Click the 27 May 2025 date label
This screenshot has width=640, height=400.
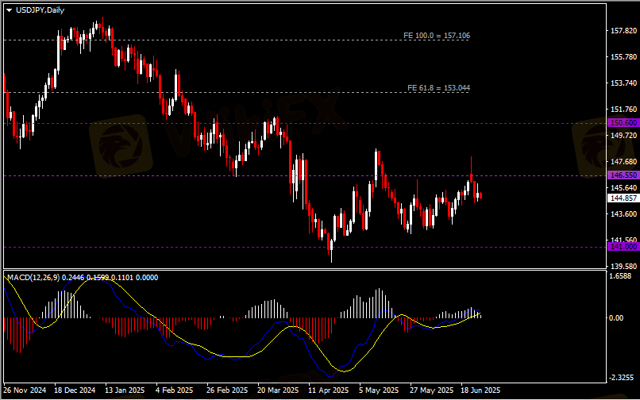(430, 390)
